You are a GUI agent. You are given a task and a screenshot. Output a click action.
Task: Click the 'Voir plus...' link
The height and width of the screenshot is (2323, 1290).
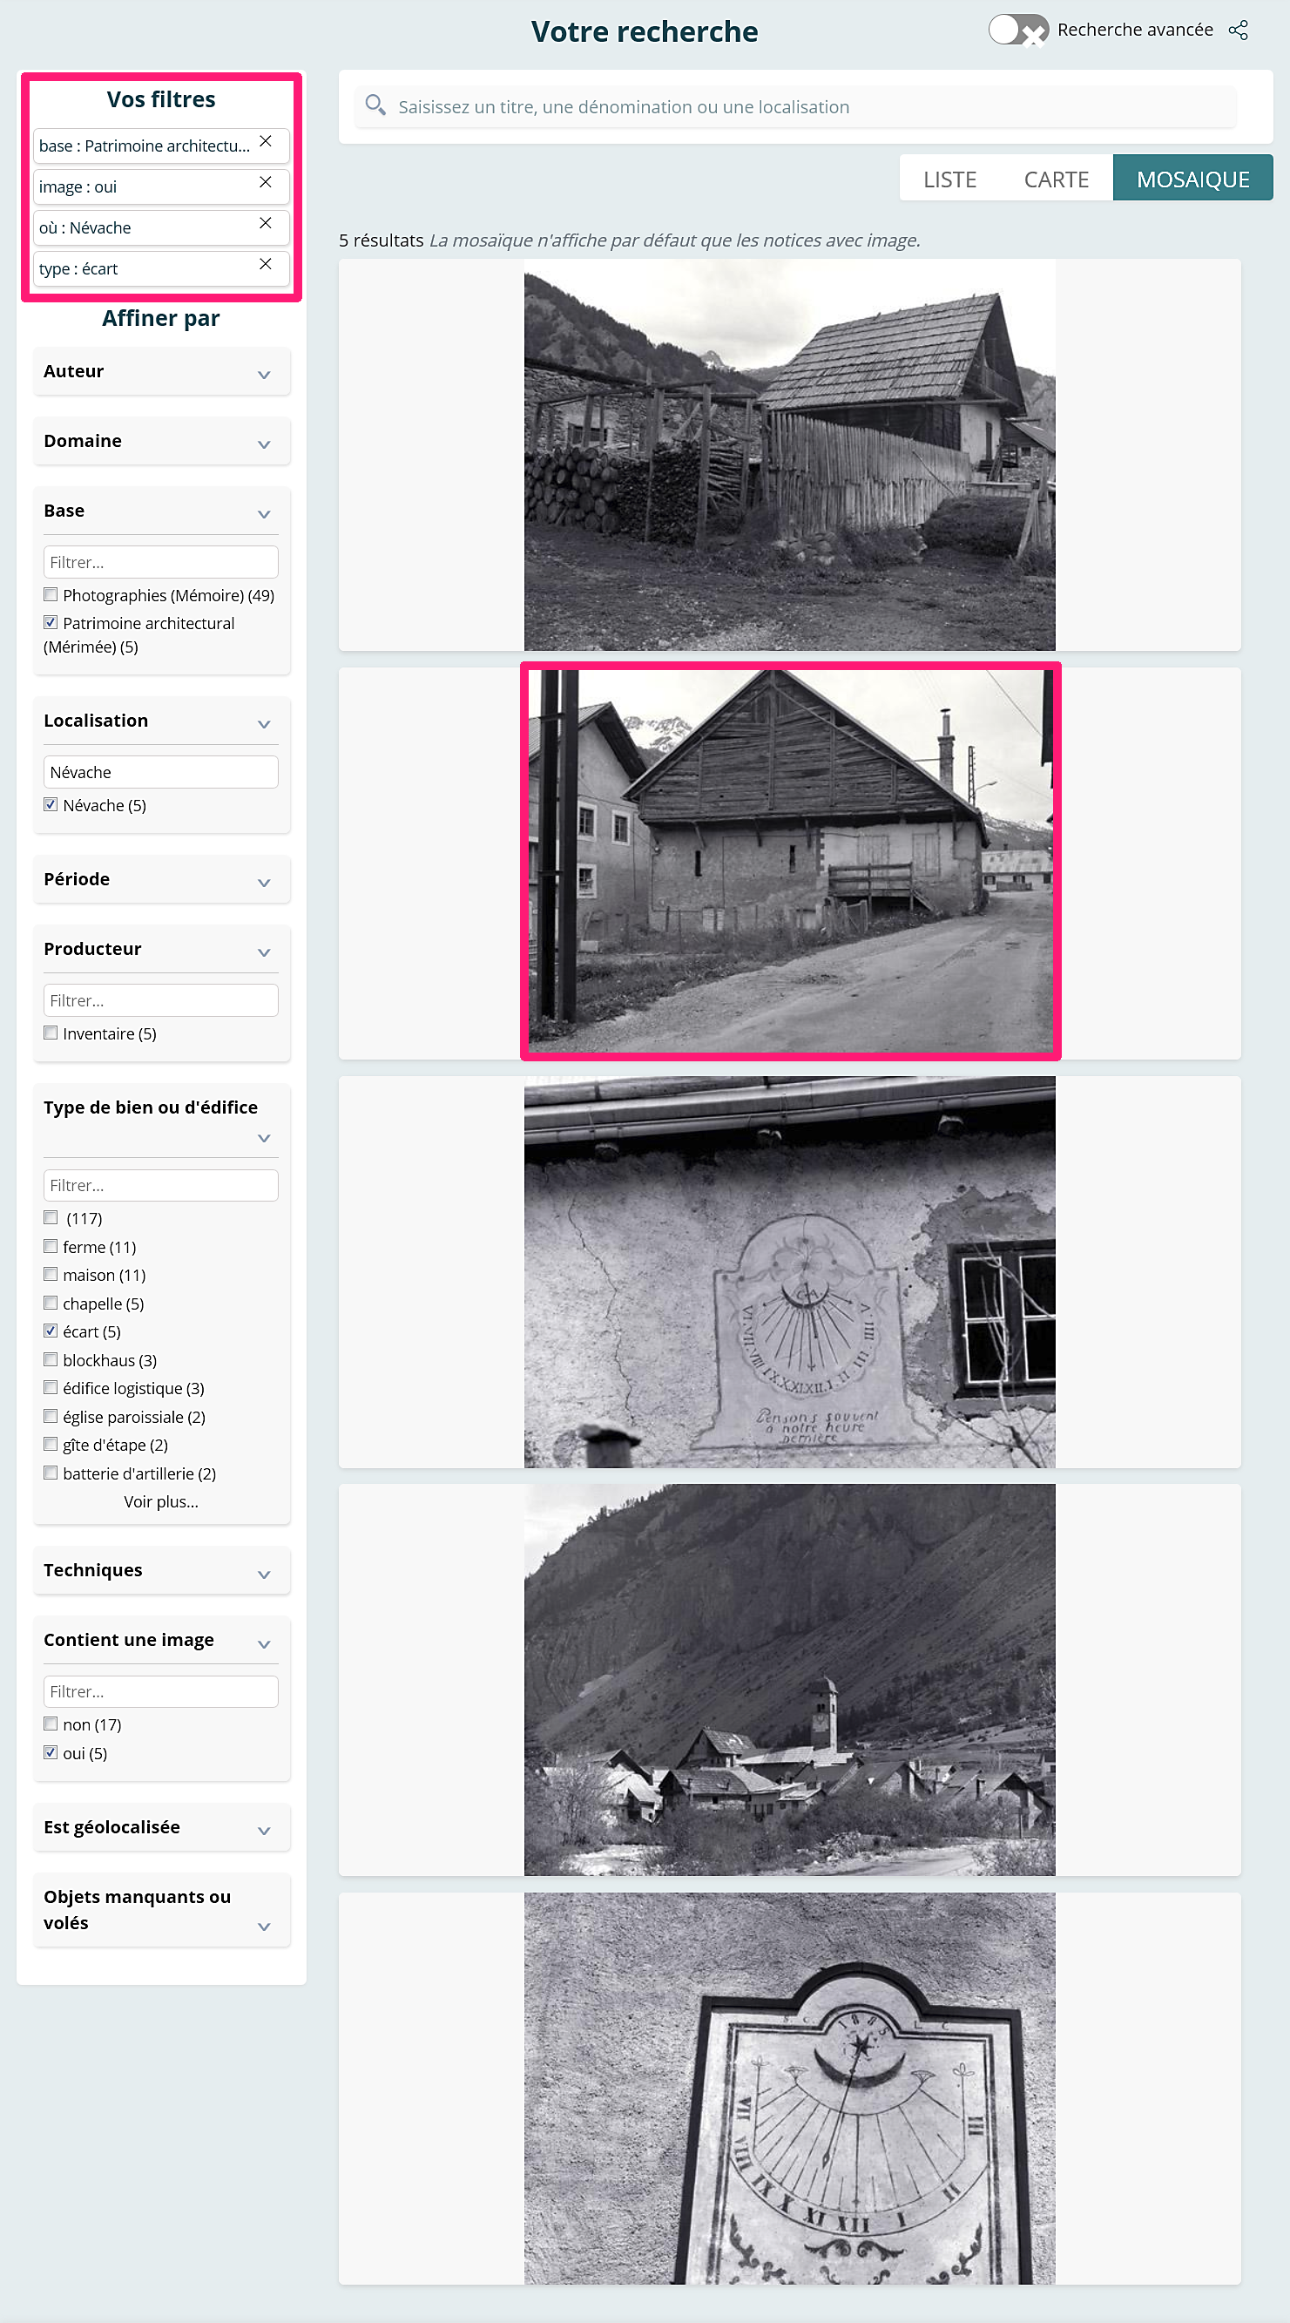tap(160, 1501)
